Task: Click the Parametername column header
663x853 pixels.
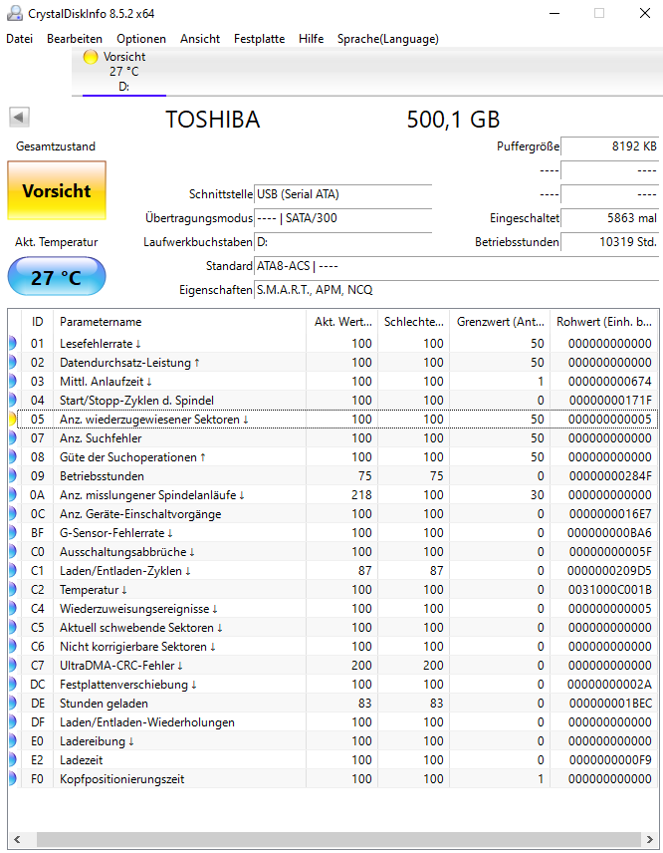Action: (x=179, y=322)
